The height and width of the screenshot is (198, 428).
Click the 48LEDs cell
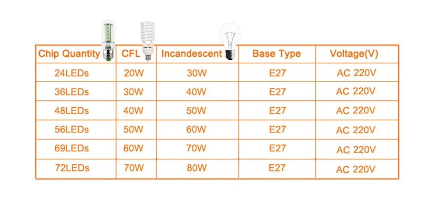pos(72,110)
